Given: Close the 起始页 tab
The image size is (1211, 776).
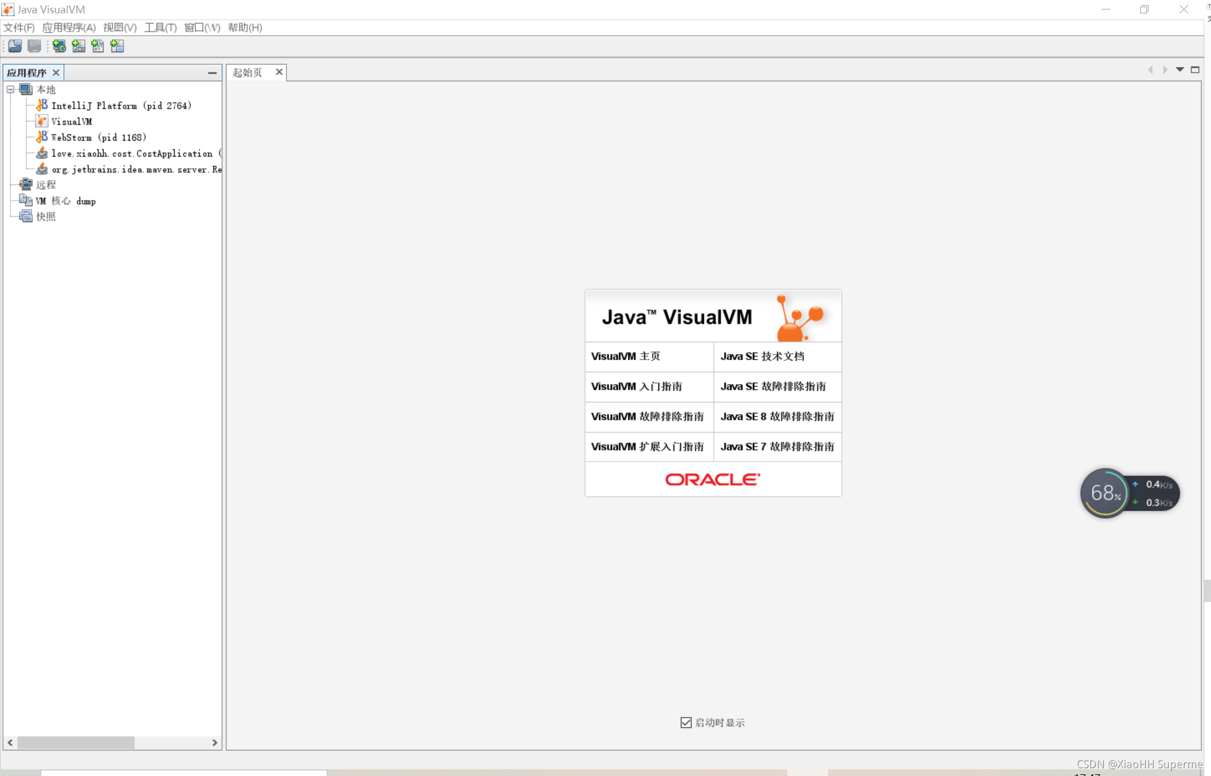Looking at the screenshot, I should (279, 72).
